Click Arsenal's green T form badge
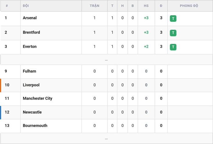Image resolution: width=213 pixels, height=144 pixels. [173, 19]
